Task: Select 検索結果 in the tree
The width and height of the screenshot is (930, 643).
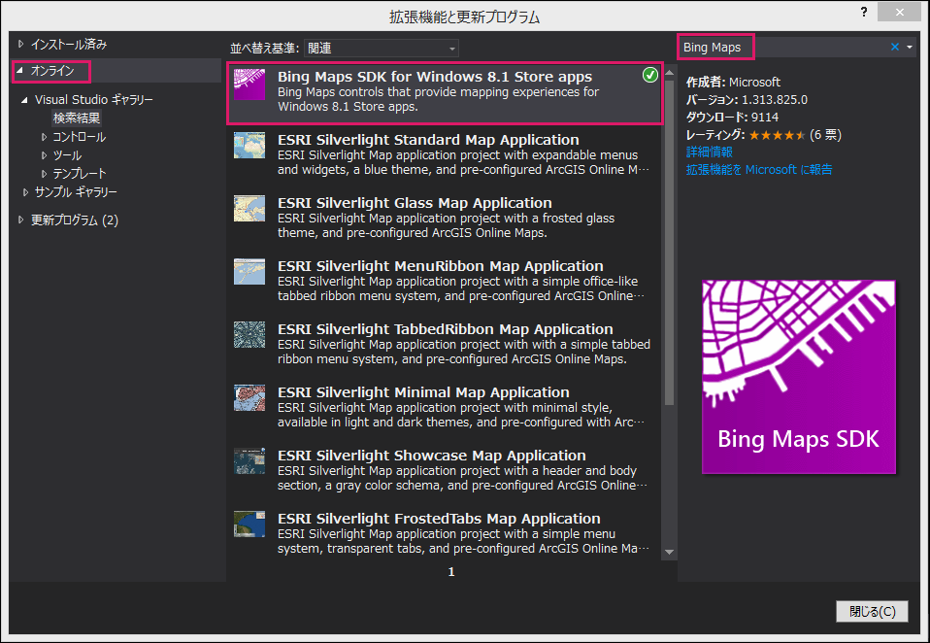Action: pyautogui.click(x=77, y=118)
